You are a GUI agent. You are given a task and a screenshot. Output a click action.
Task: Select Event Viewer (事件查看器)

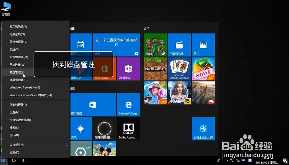36,42
